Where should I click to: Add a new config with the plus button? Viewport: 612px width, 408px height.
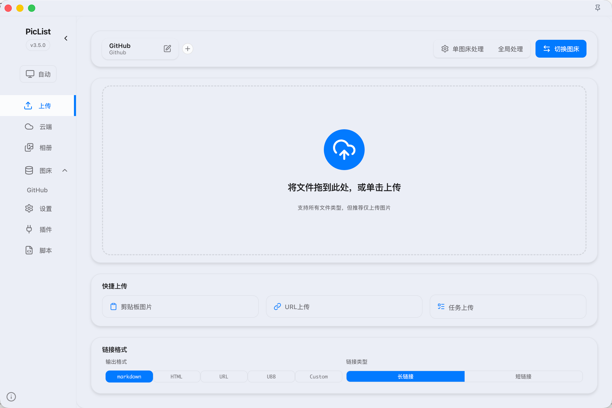pos(188,49)
